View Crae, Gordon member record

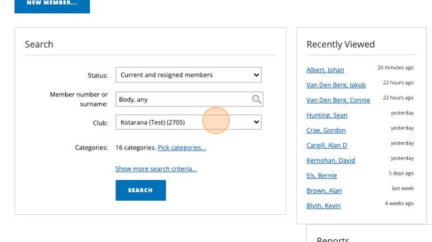tap(326, 130)
